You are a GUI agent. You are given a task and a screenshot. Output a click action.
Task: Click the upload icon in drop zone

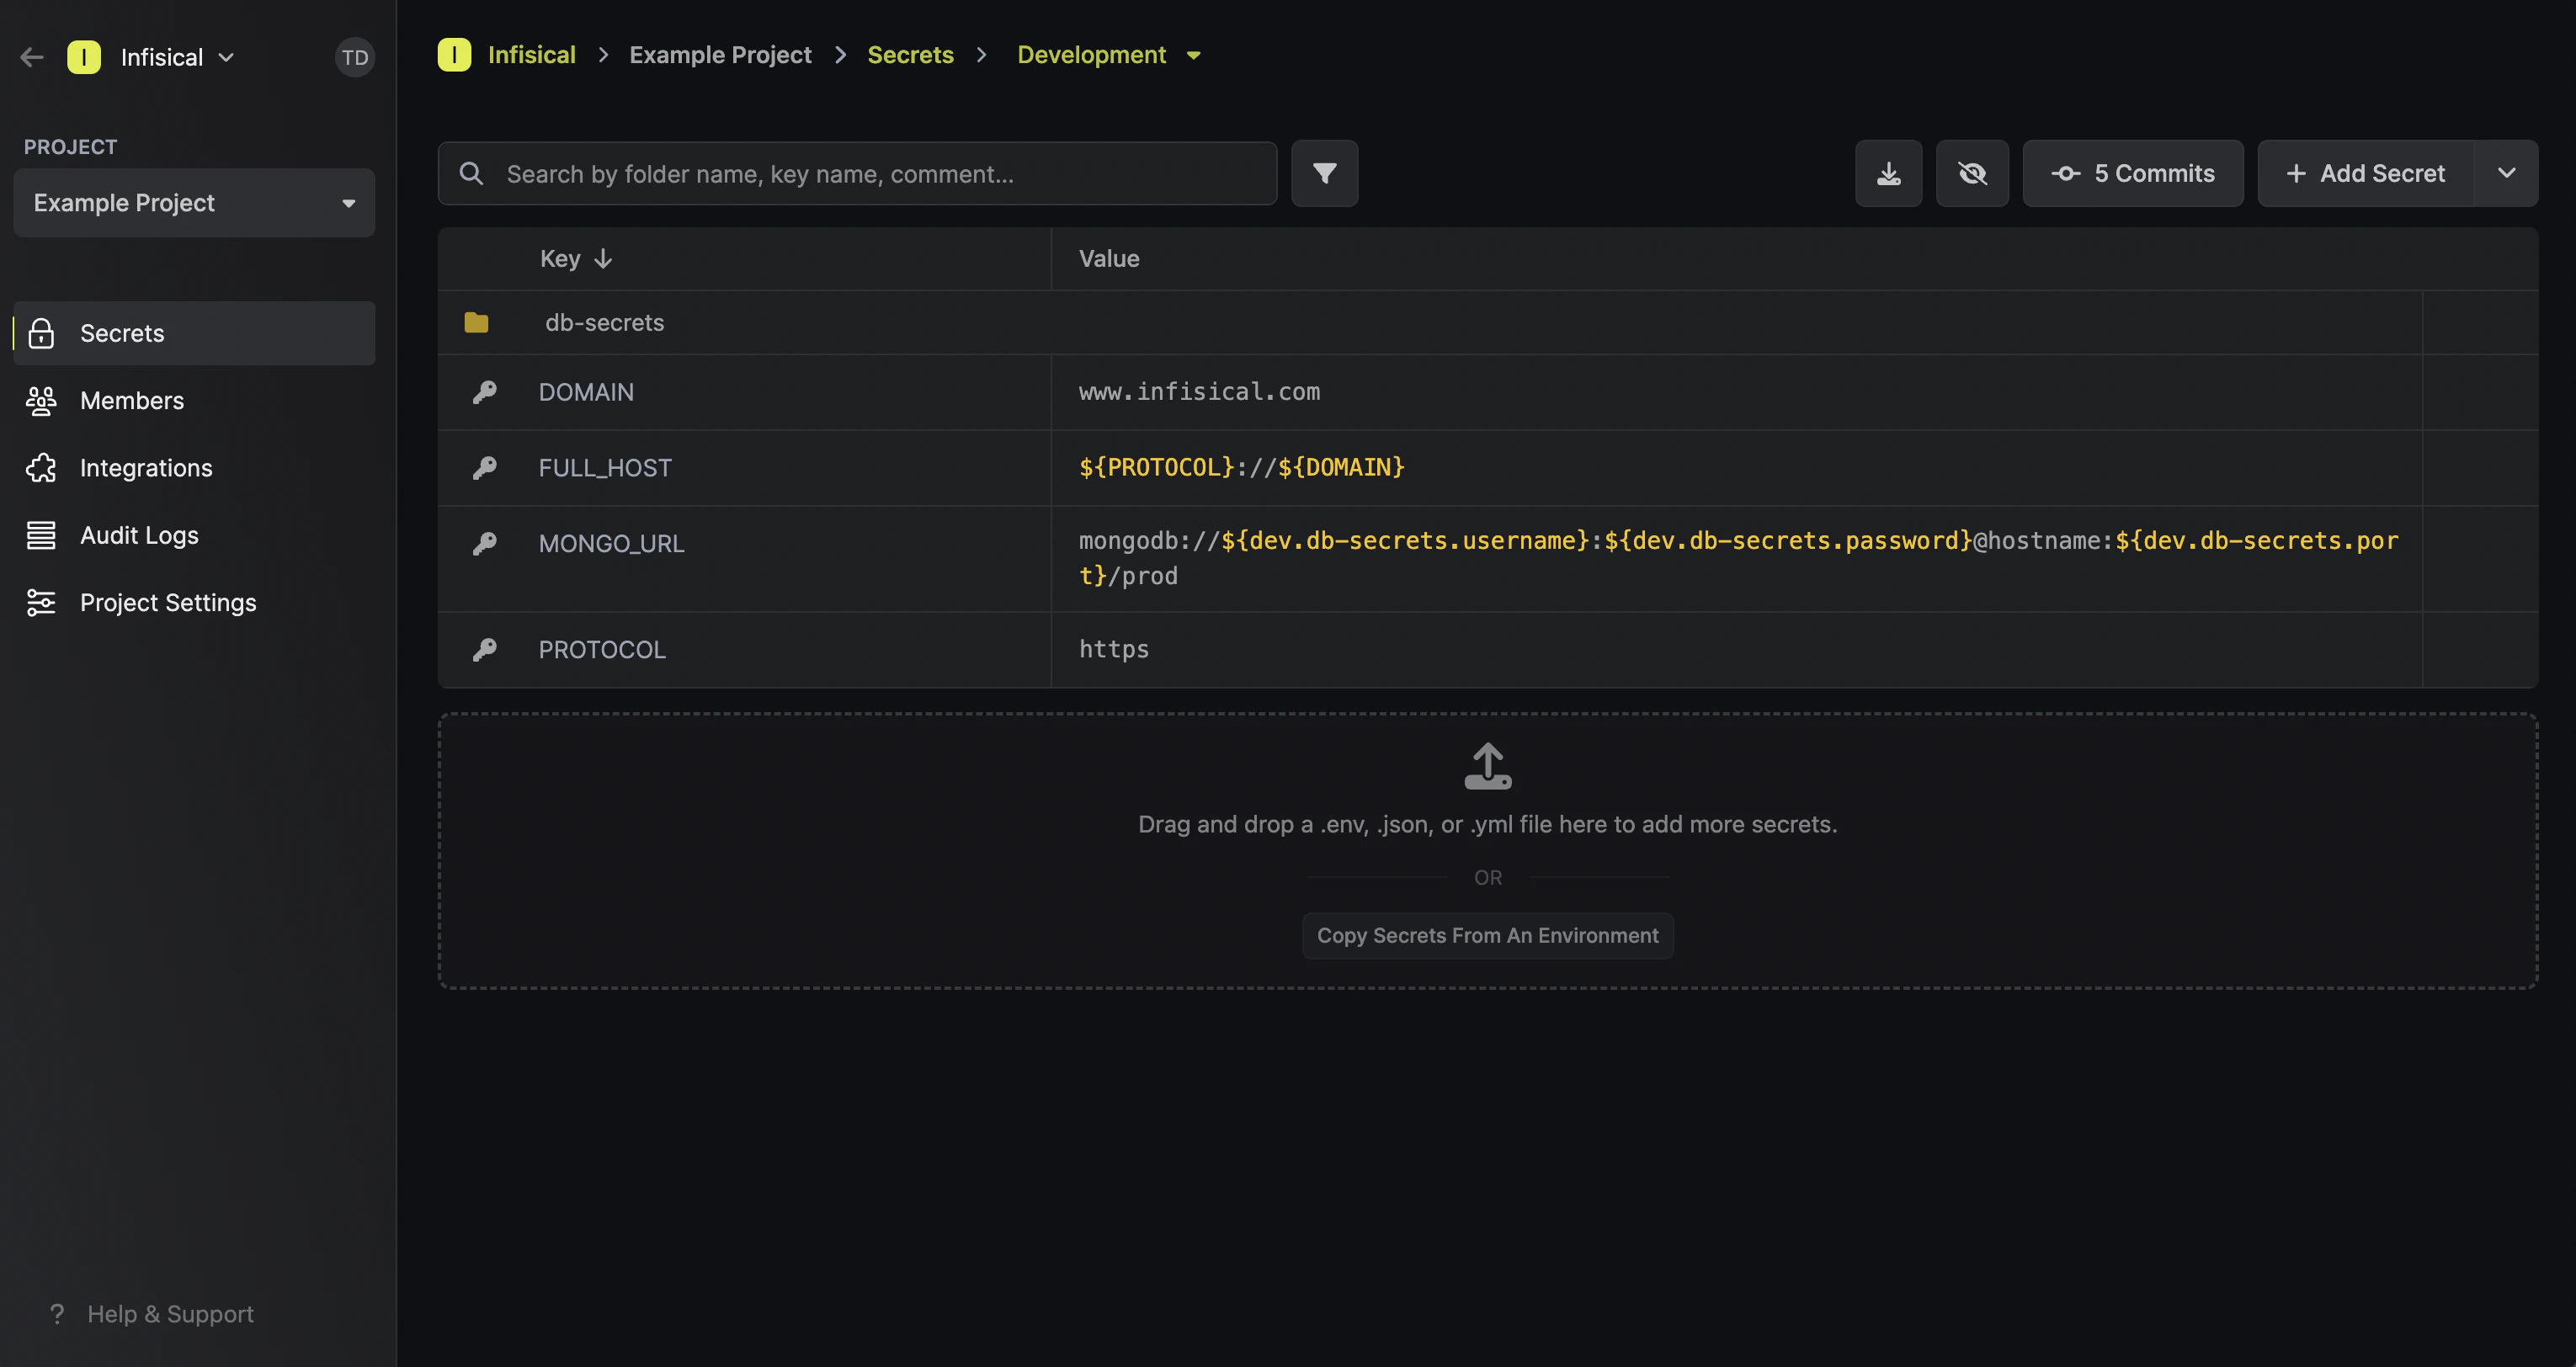pos(1487,766)
